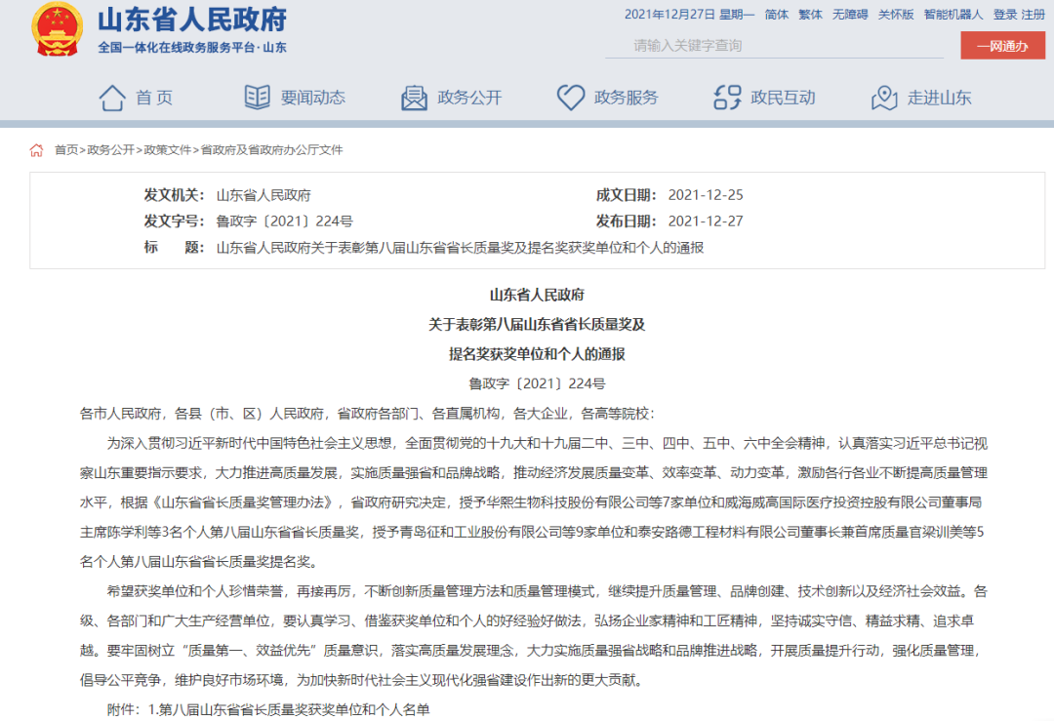Click the envelope icon for 政务公开
Viewport: 1054px width, 721px height.
coord(414,98)
